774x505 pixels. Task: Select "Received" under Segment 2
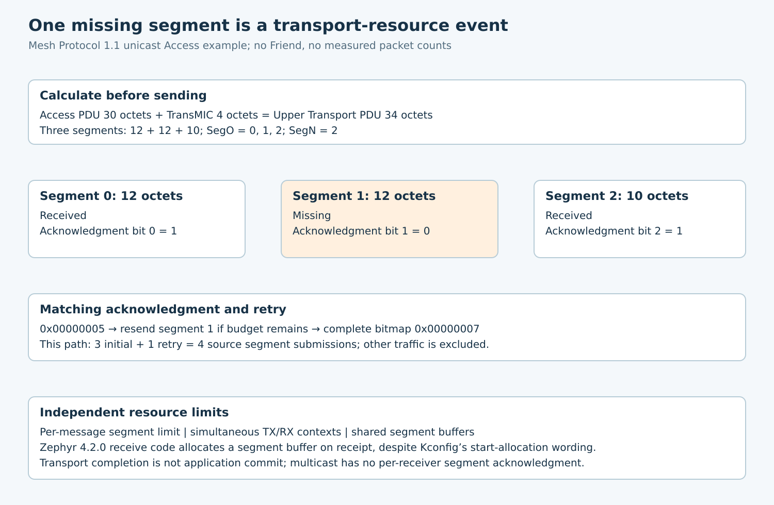click(x=569, y=215)
